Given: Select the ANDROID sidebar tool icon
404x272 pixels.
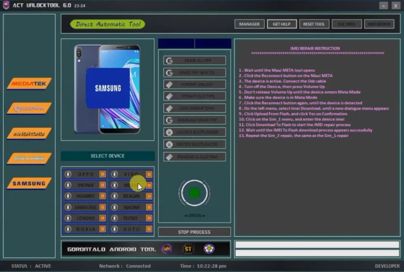Looking at the screenshot, I should 28,134.
